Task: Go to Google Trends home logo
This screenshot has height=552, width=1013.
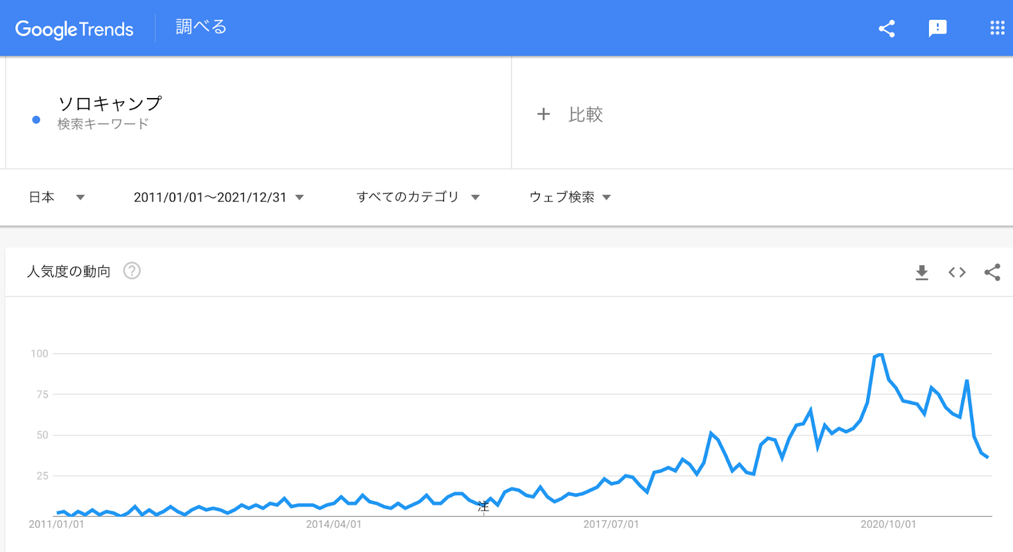Action: [x=74, y=29]
